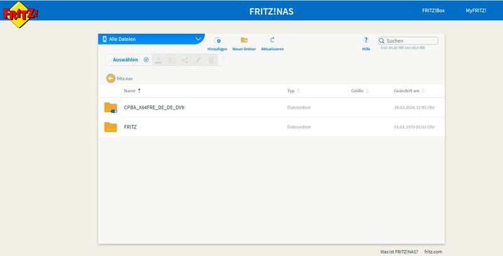The image size is (503, 256).
Task: Focus the Suchen search field
Action: click(x=408, y=41)
